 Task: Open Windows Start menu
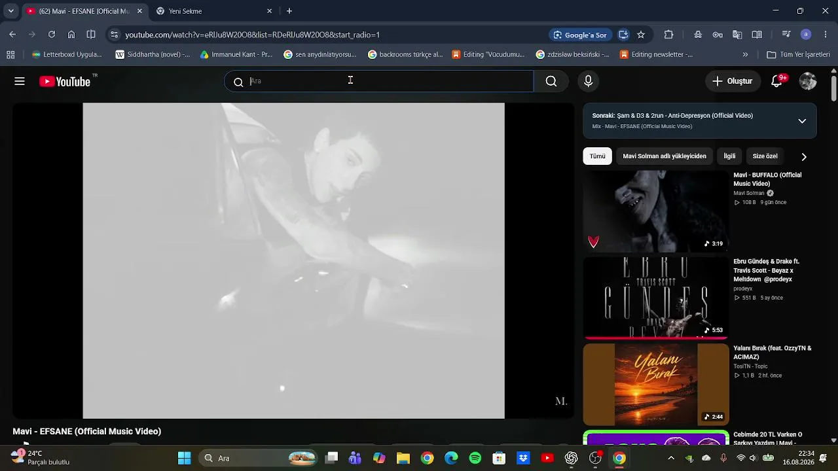click(184, 458)
